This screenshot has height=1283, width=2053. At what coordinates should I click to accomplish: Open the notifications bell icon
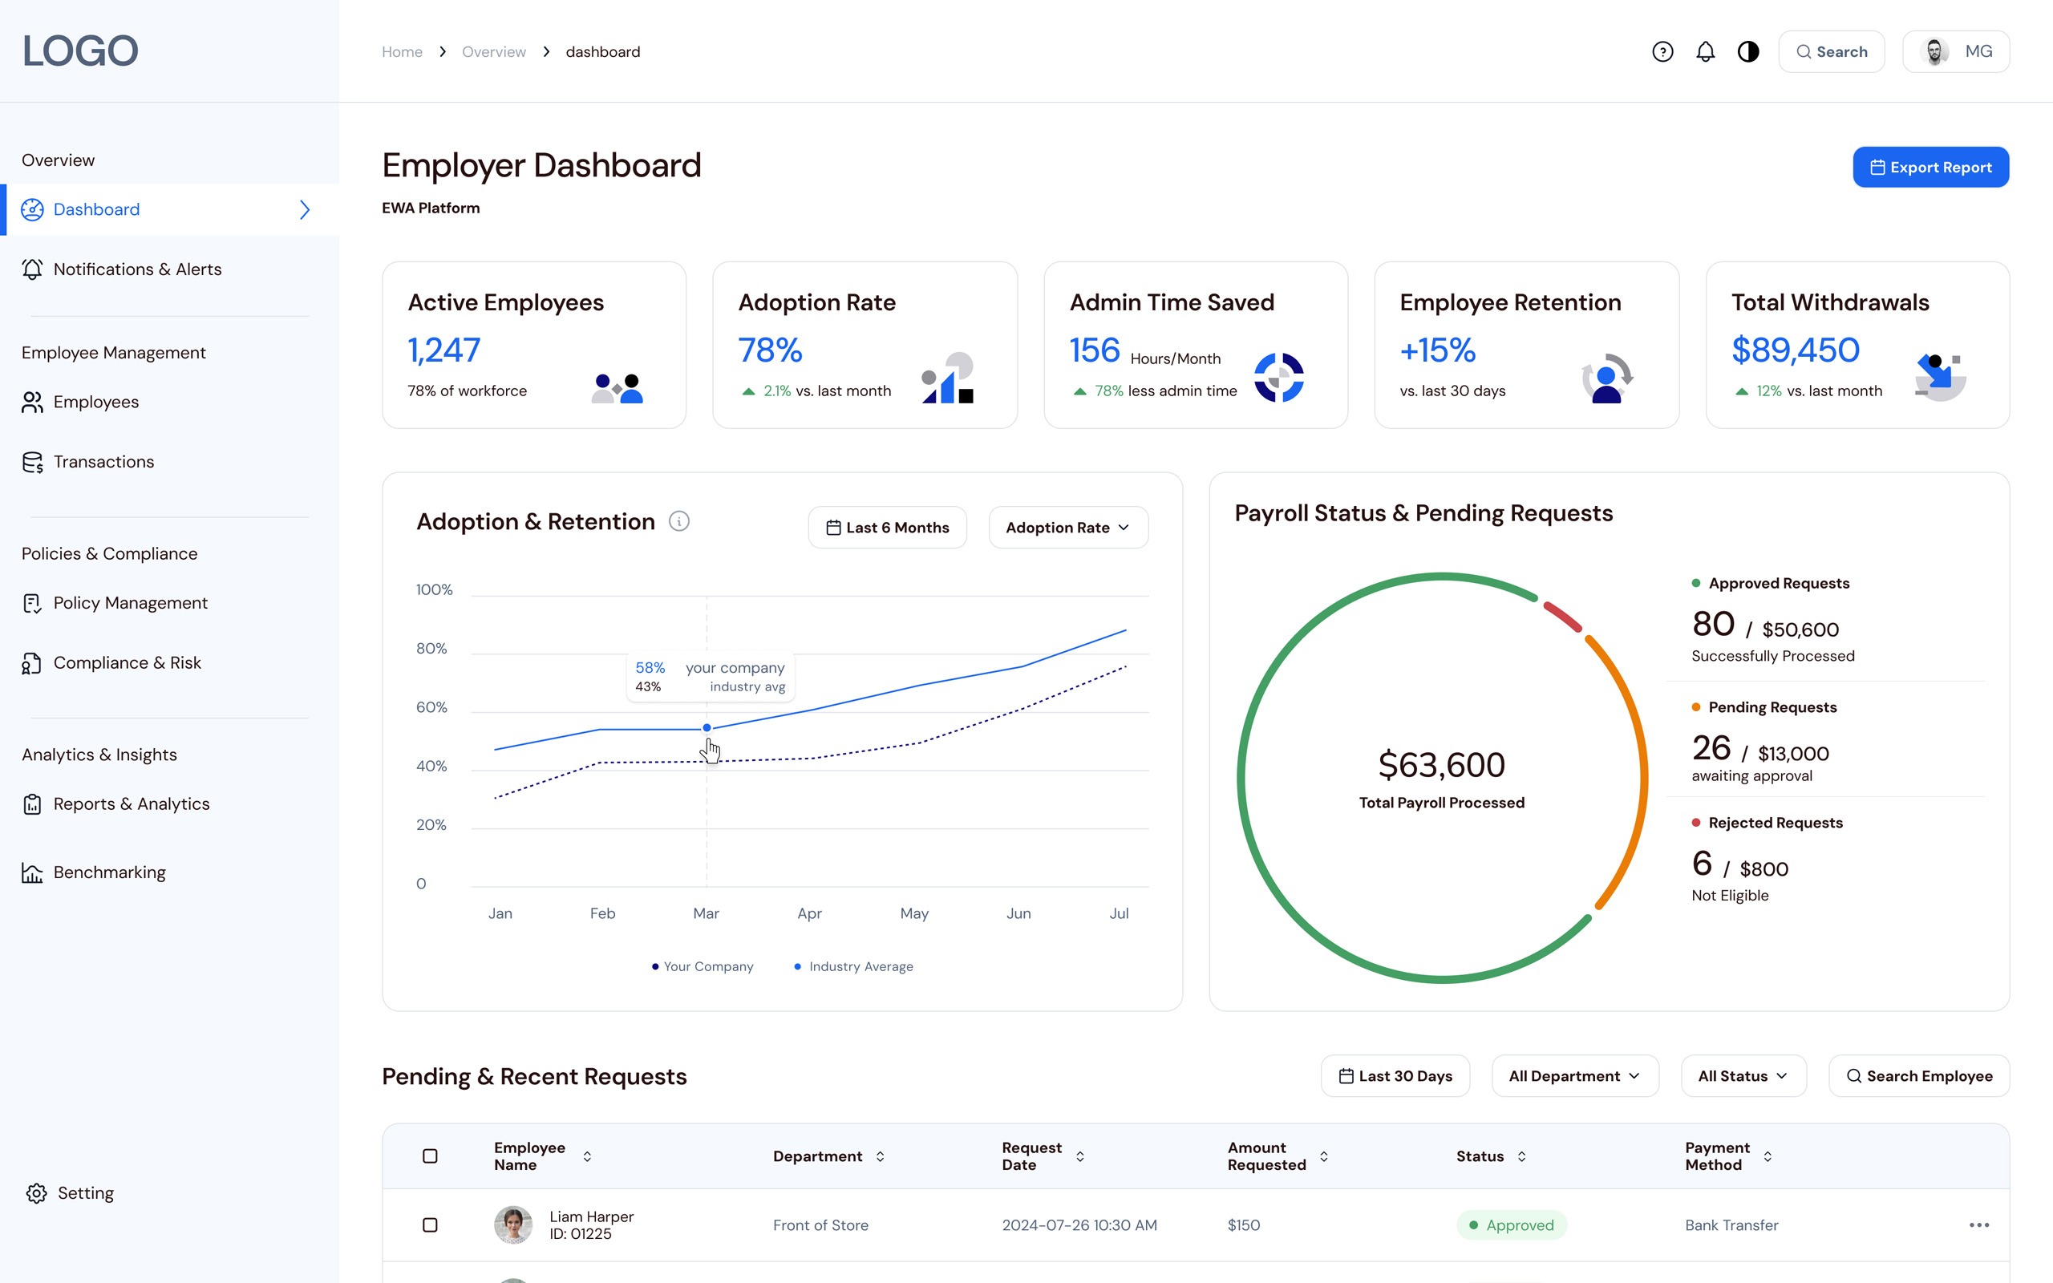point(1705,52)
